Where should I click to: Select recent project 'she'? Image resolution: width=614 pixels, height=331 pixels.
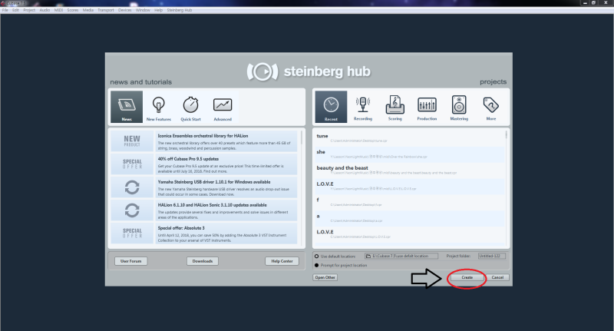pos(410,154)
